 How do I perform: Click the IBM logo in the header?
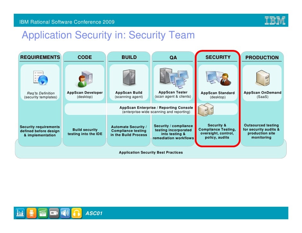click(x=275, y=20)
